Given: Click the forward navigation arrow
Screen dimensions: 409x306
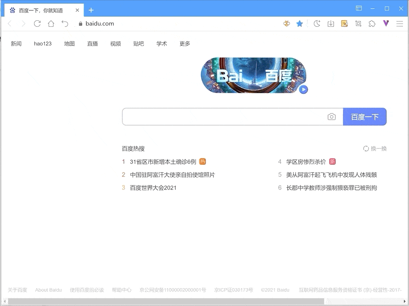Looking at the screenshot, I should coord(23,24).
